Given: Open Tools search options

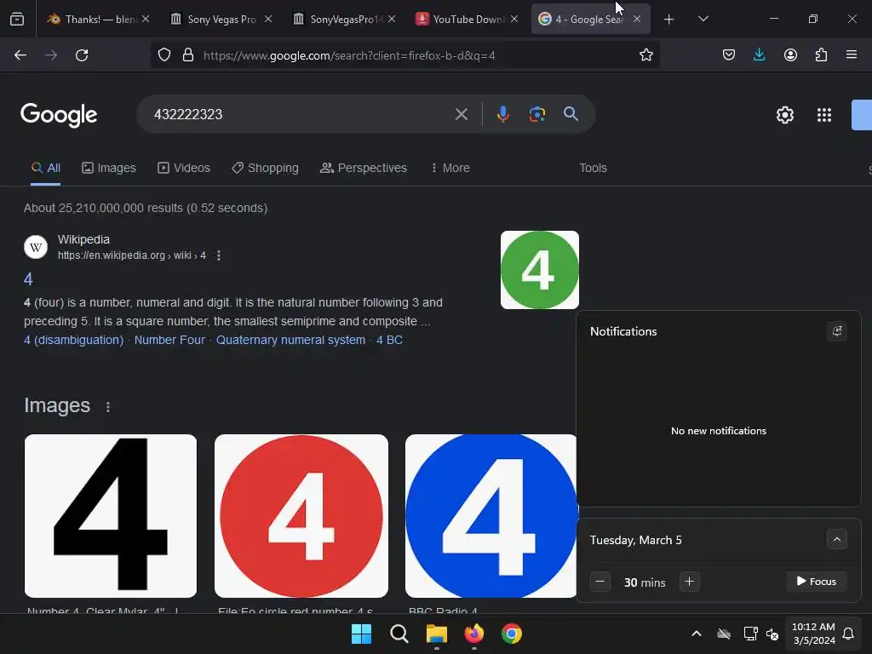Looking at the screenshot, I should [593, 168].
